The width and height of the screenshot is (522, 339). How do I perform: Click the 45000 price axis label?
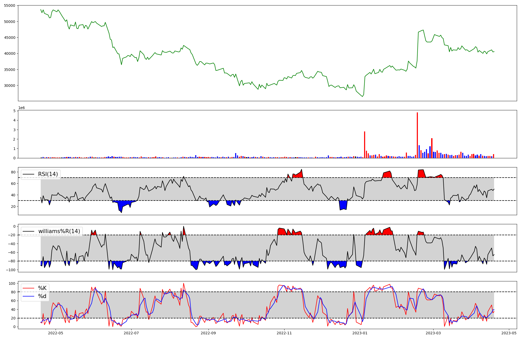point(9,38)
